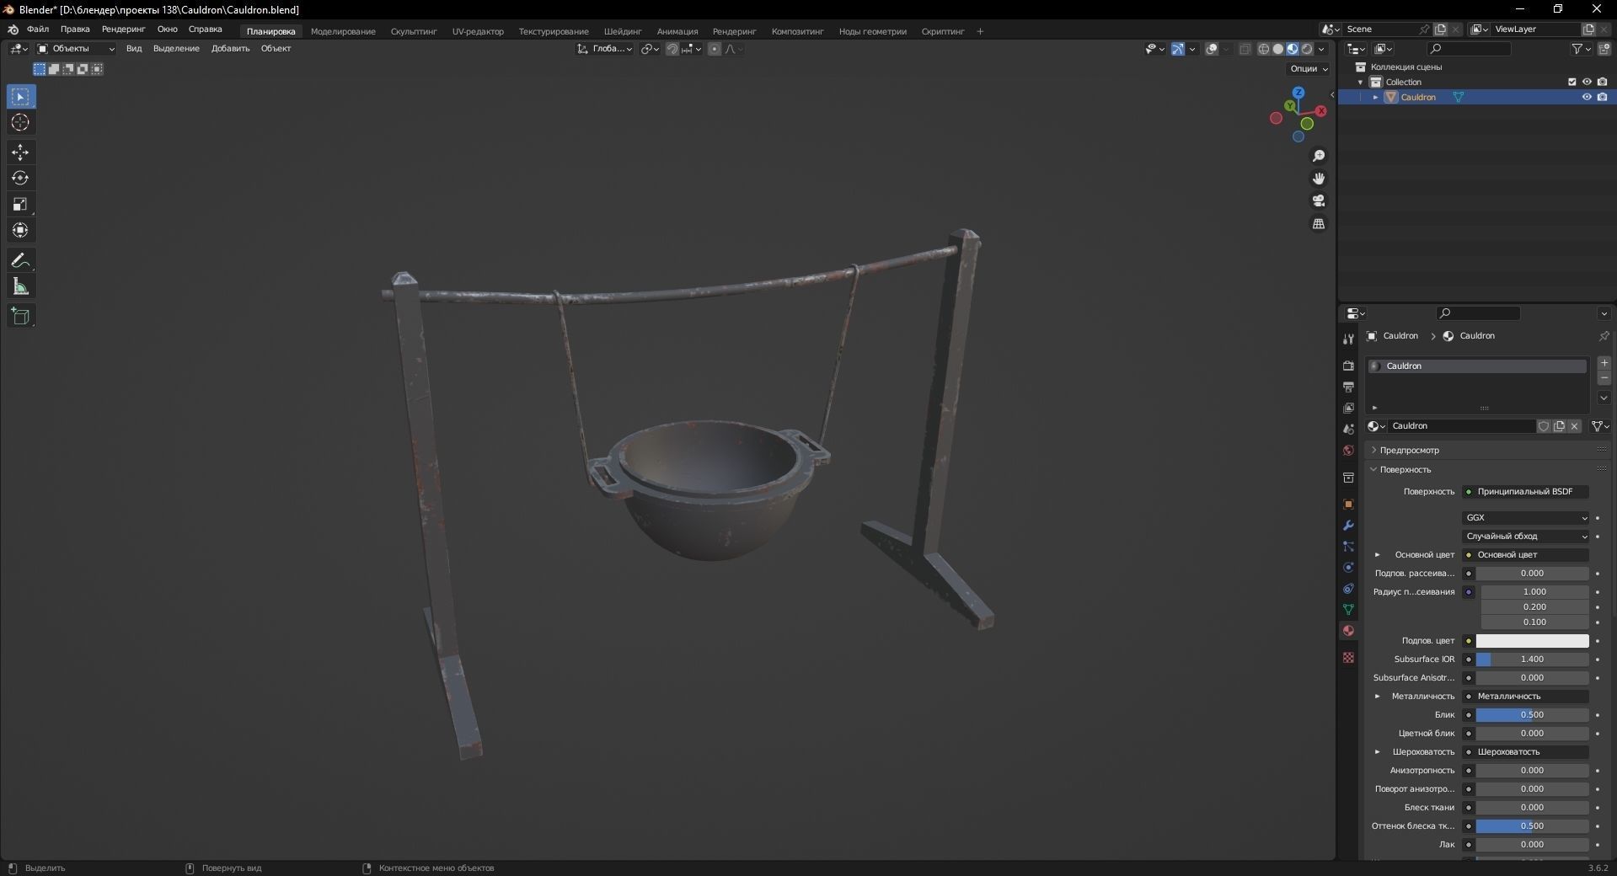The width and height of the screenshot is (1617, 876).
Task: Toggle viewport gizmos display
Action: 1178,49
